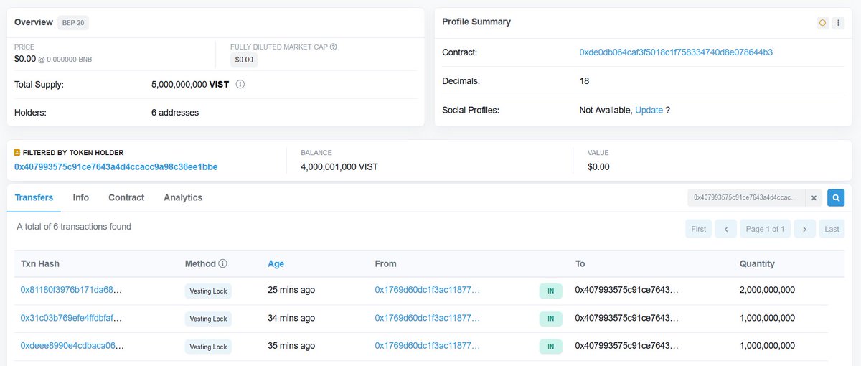
Task: Click the blue search magnifier button
Action: (x=835, y=197)
